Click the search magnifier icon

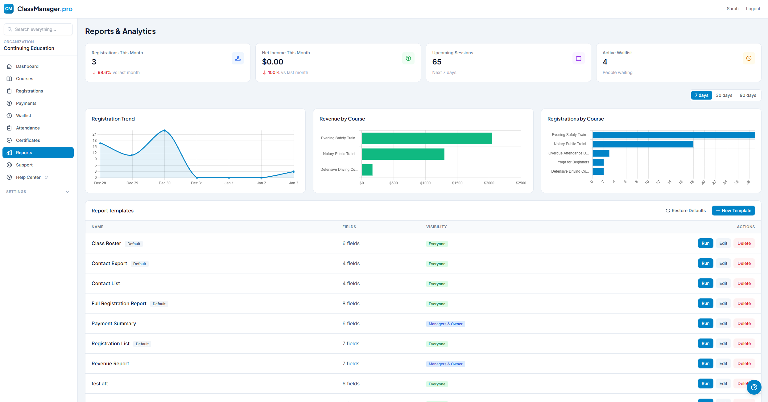point(10,29)
